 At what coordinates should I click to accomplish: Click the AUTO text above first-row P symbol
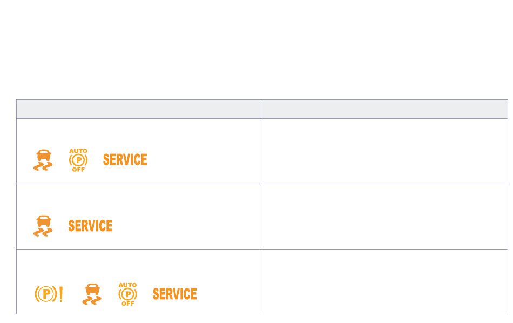(78, 151)
